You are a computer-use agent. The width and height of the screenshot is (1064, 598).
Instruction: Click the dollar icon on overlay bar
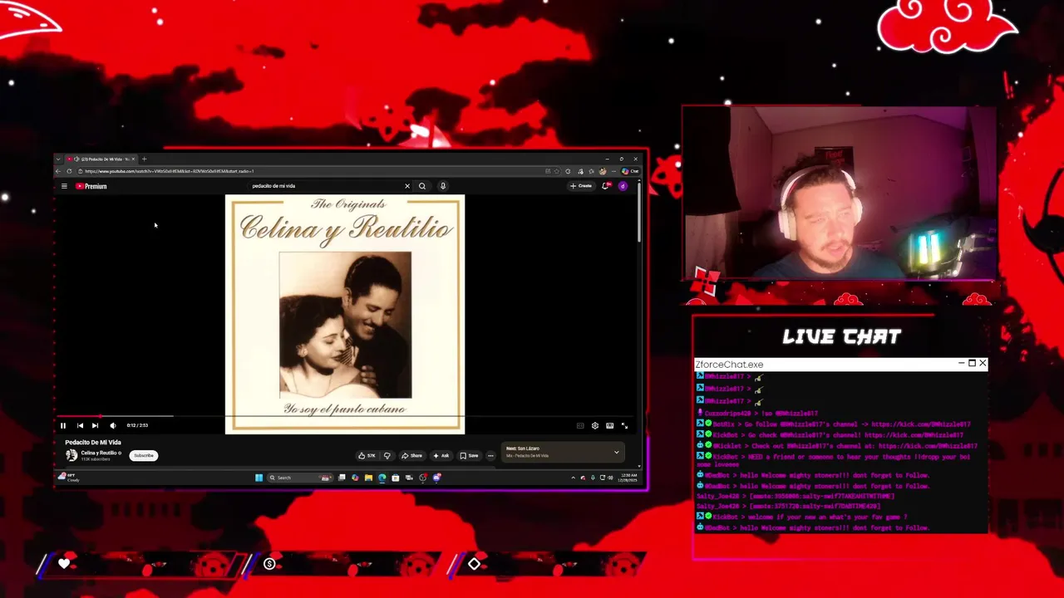(x=269, y=564)
